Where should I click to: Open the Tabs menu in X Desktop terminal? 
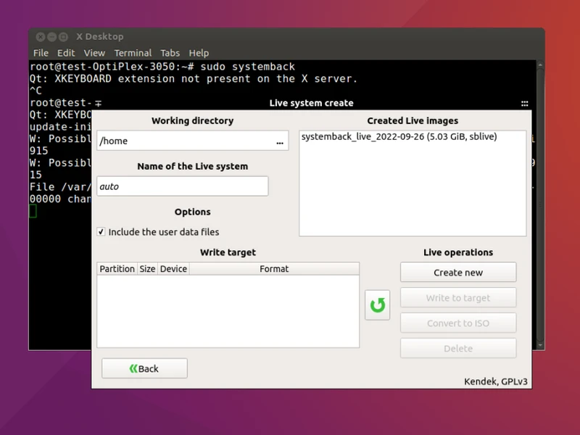(170, 53)
